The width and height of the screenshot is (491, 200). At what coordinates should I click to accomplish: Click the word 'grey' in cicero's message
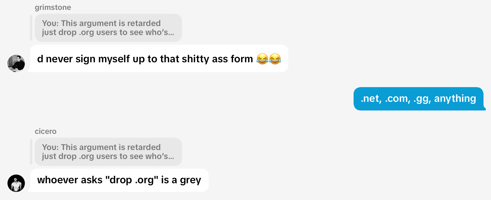pos(190,180)
